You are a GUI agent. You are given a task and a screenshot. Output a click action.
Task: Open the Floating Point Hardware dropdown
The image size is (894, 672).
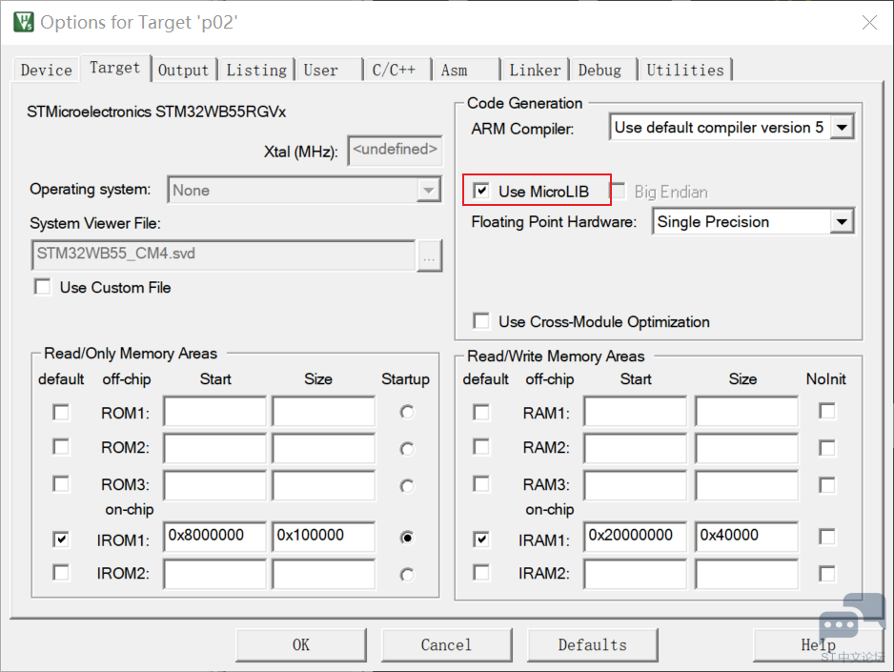click(x=753, y=222)
